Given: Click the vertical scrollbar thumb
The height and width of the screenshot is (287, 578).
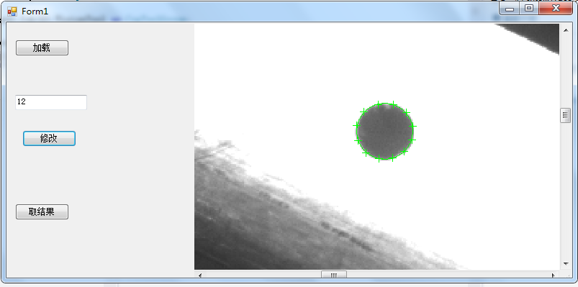Looking at the screenshot, I should coord(566,115).
